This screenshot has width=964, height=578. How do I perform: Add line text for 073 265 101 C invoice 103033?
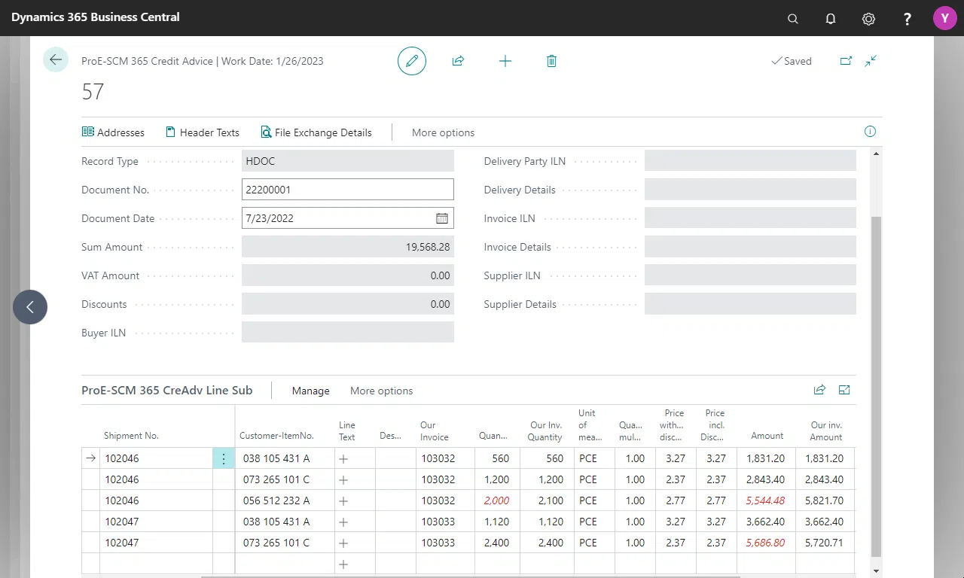click(344, 543)
